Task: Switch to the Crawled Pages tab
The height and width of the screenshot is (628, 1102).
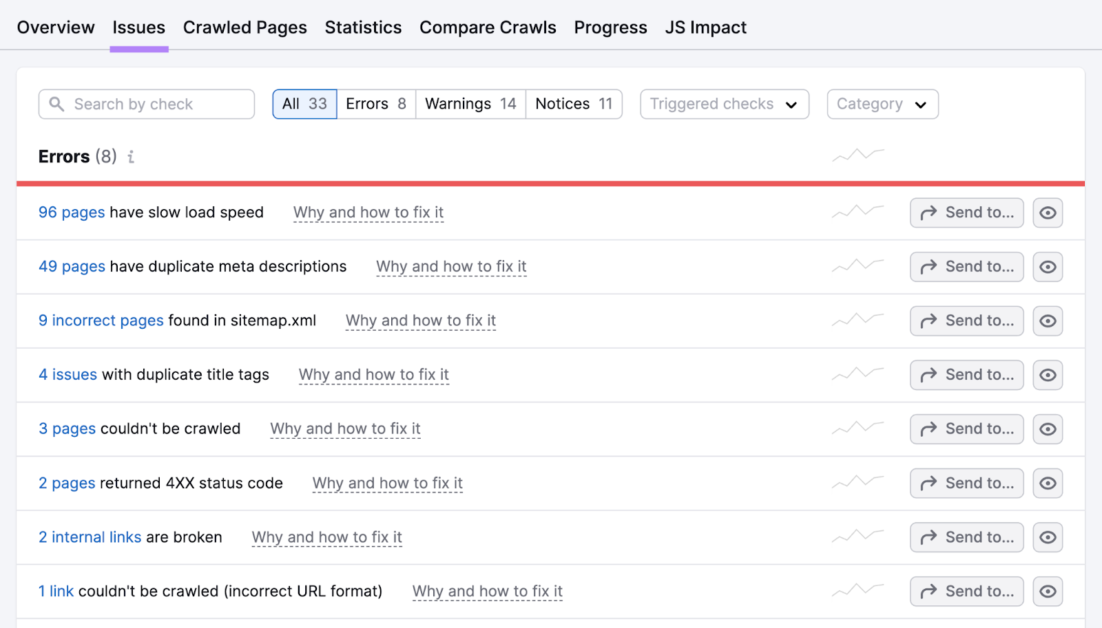Action: [245, 28]
